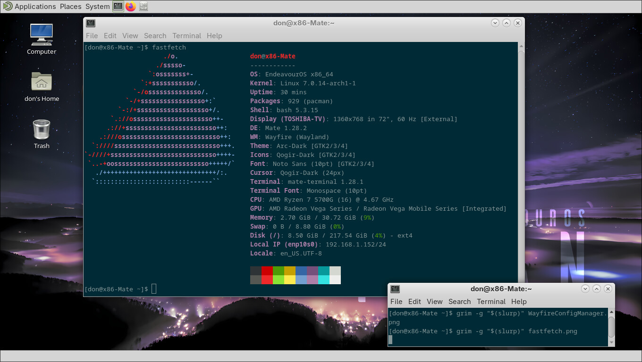Click the 'Memory: 2.70 GiB / 30.72 GiB' line
Image resolution: width=642 pixels, height=362 pixels.
click(313, 218)
